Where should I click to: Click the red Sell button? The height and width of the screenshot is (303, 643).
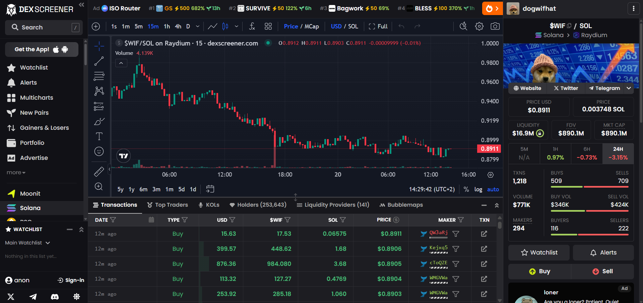pos(602,271)
